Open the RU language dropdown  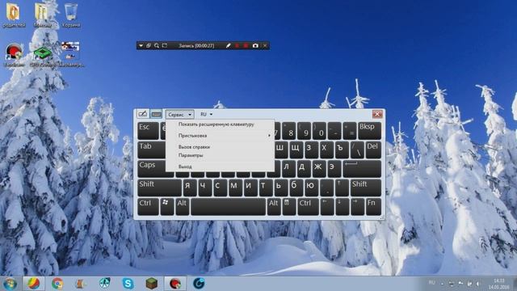(x=207, y=114)
